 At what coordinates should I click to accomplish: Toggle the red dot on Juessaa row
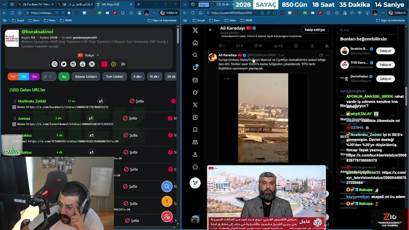[x=170, y=118]
